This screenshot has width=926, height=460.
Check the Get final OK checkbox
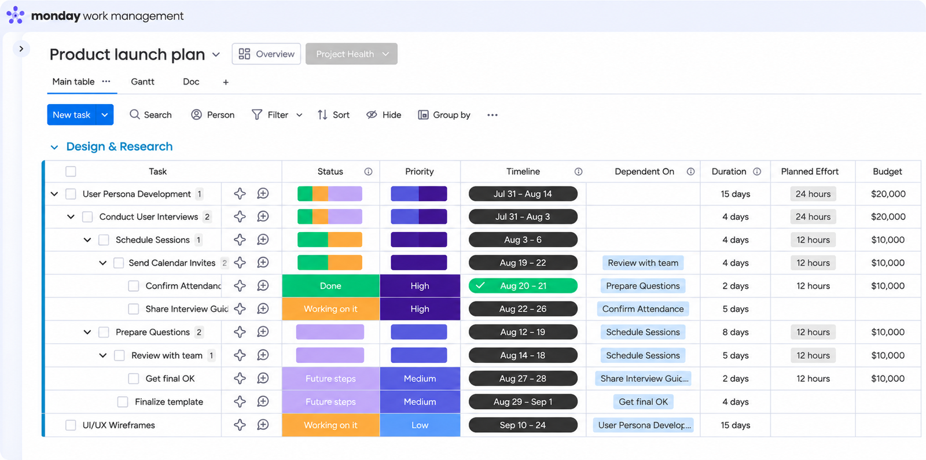point(133,378)
